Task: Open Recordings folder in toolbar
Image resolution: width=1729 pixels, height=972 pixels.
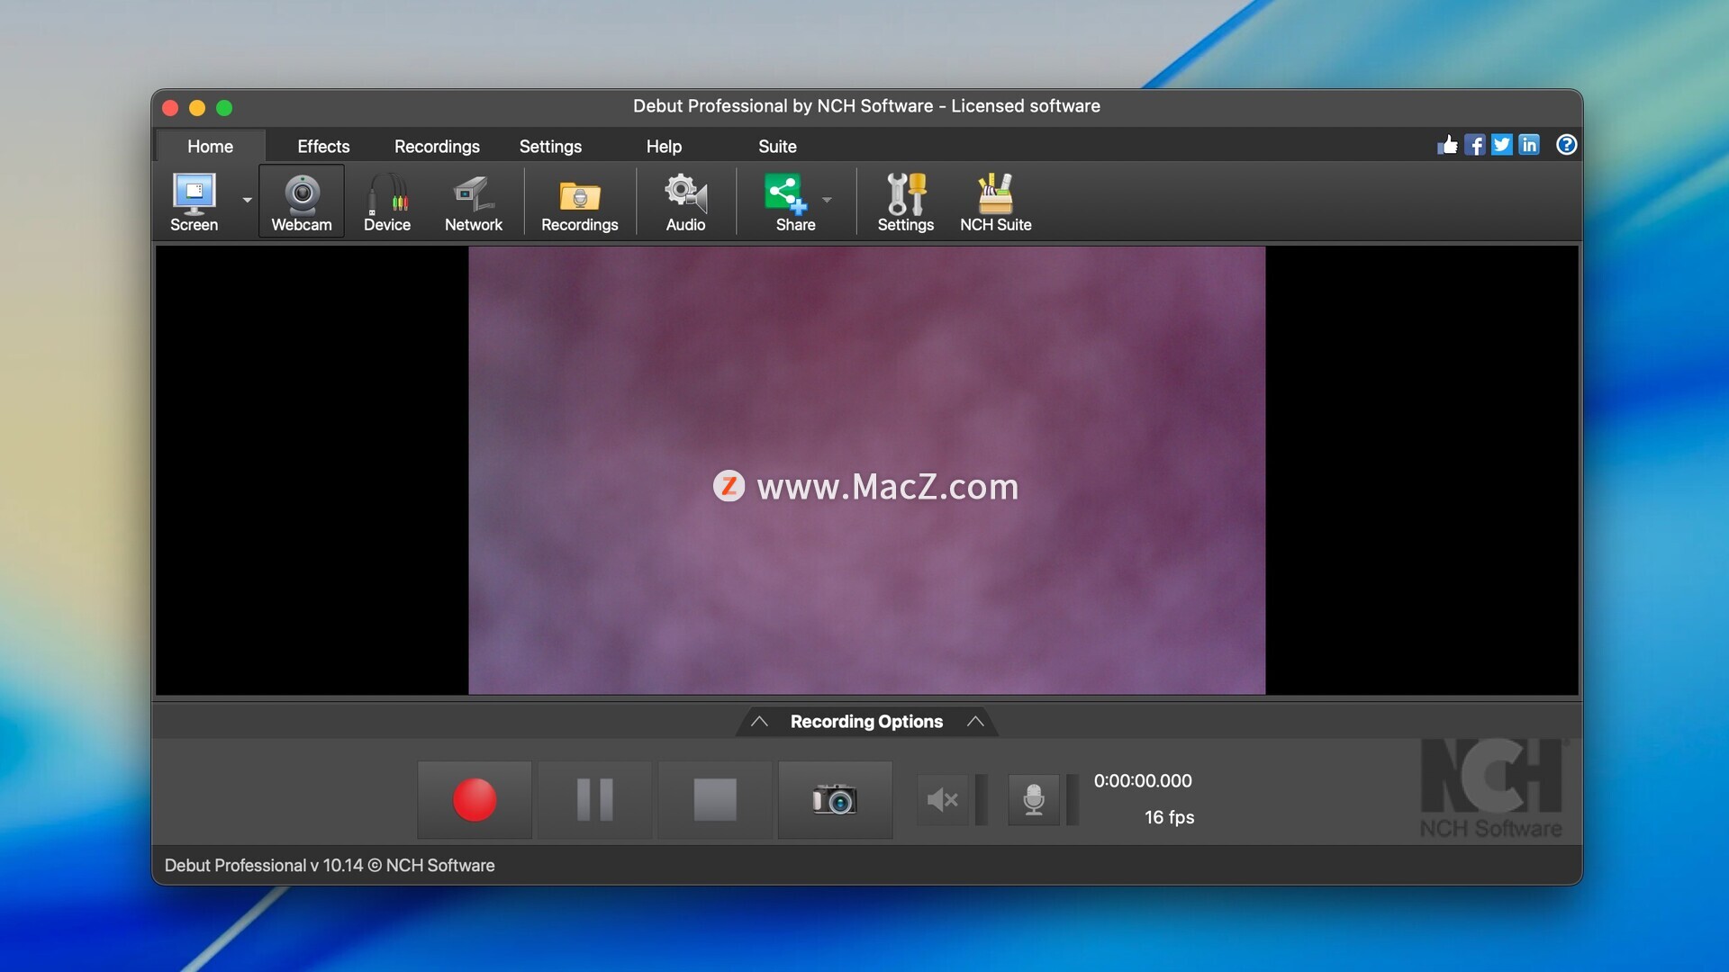Action: pos(579,202)
